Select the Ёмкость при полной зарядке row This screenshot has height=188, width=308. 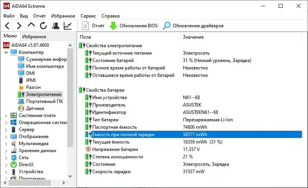coord(193,135)
